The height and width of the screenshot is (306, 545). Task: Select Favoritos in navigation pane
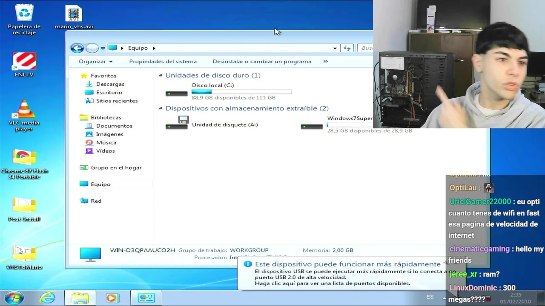103,76
